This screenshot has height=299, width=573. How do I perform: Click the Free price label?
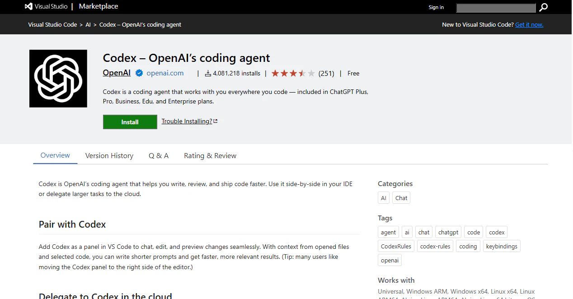[353, 73]
